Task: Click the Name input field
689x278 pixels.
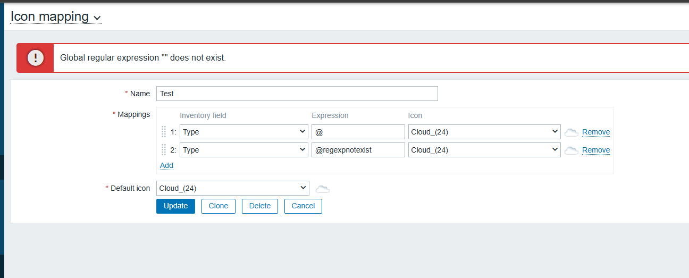Action: (297, 94)
